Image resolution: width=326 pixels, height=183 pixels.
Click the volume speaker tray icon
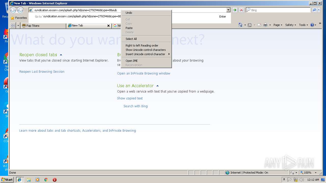302,180
